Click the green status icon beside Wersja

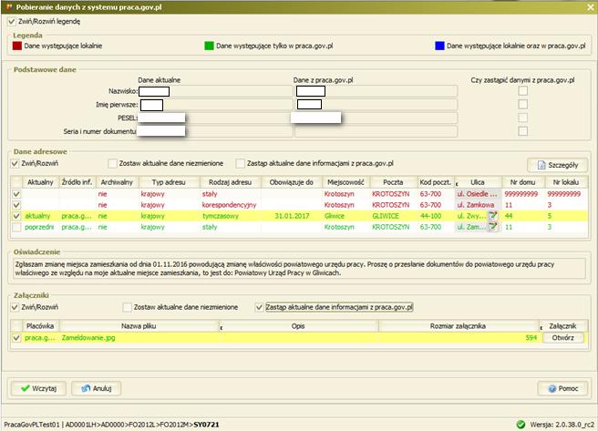pyautogui.click(x=521, y=424)
